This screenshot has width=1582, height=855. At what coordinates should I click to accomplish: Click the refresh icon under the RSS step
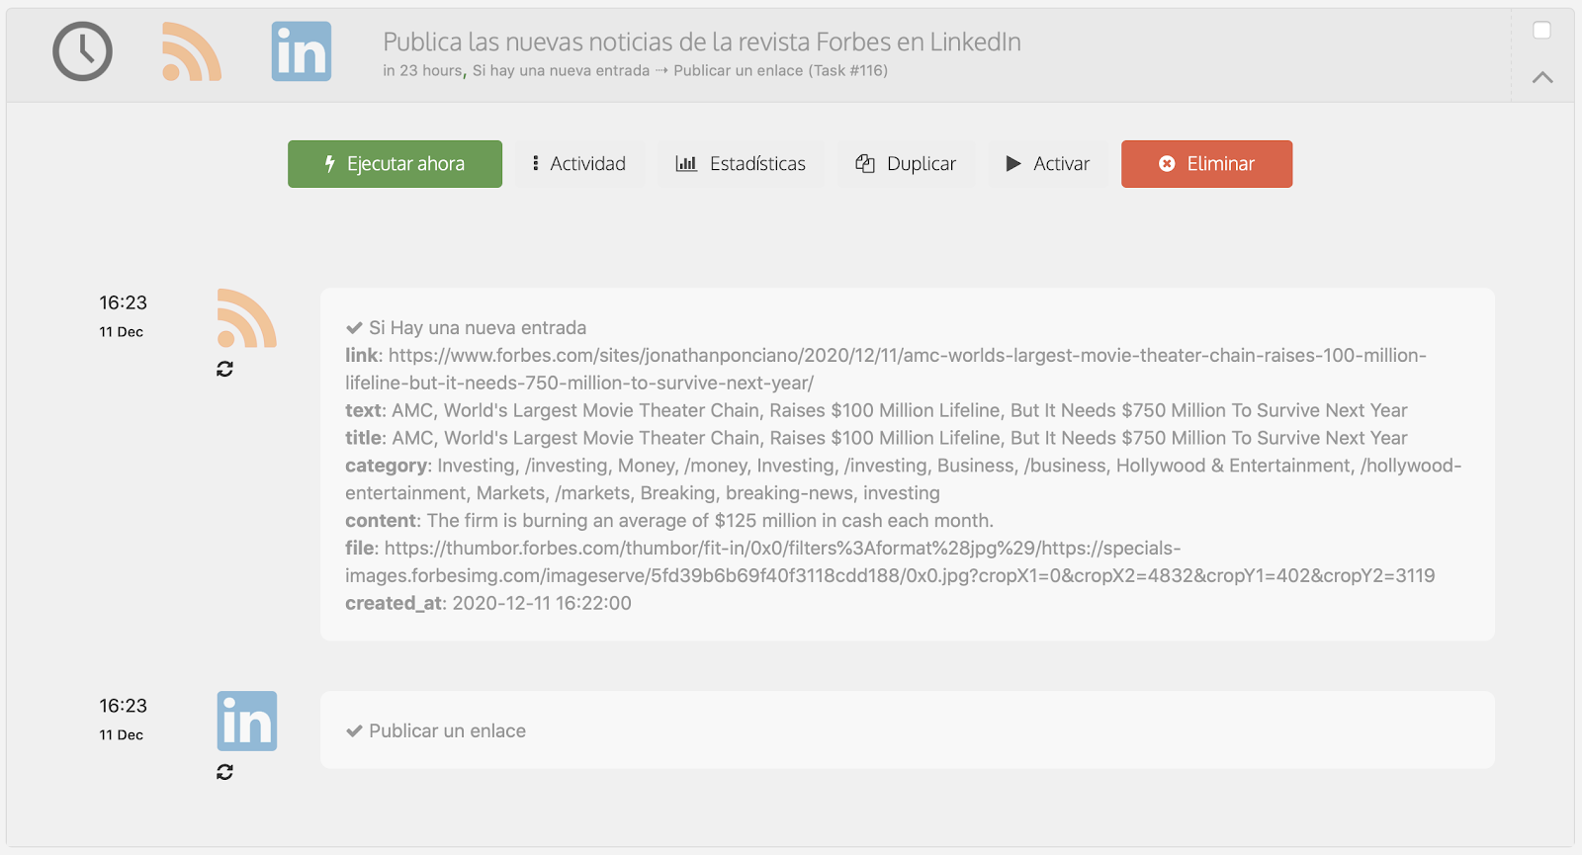tap(225, 369)
